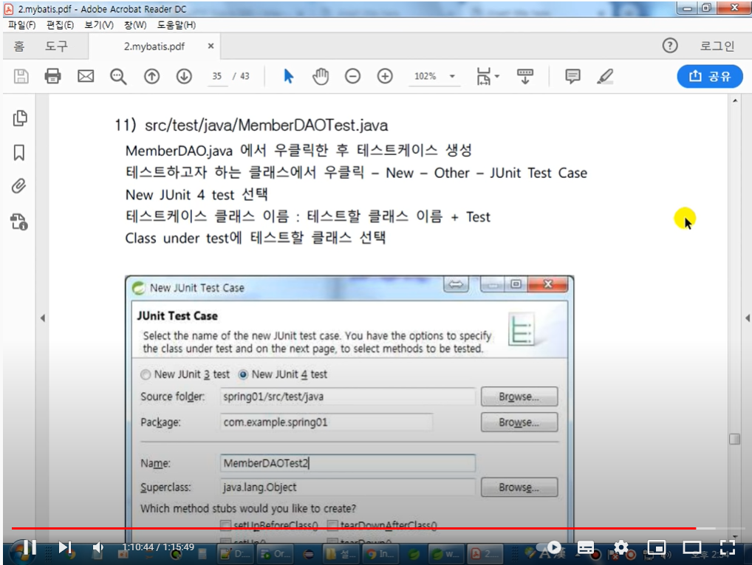Switch to the 도구 tab
The image size is (752, 565).
pyautogui.click(x=57, y=46)
